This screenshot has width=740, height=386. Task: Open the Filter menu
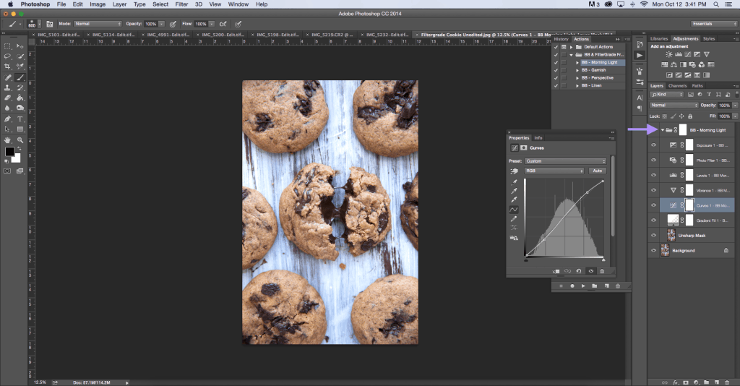(x=181, y=4)
